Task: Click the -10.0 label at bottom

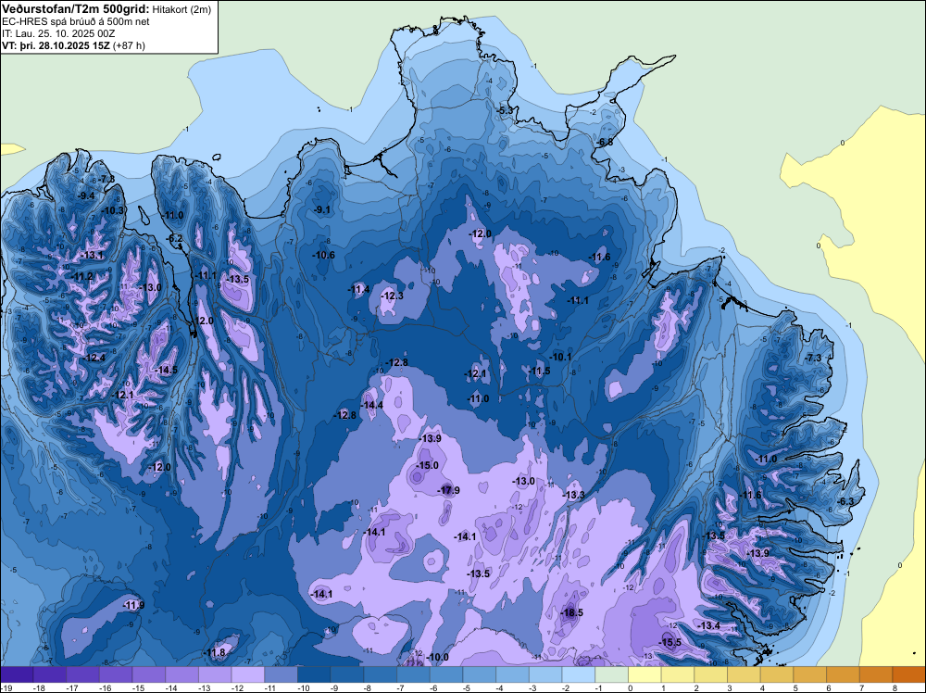Action: click(x=438, y=658)
